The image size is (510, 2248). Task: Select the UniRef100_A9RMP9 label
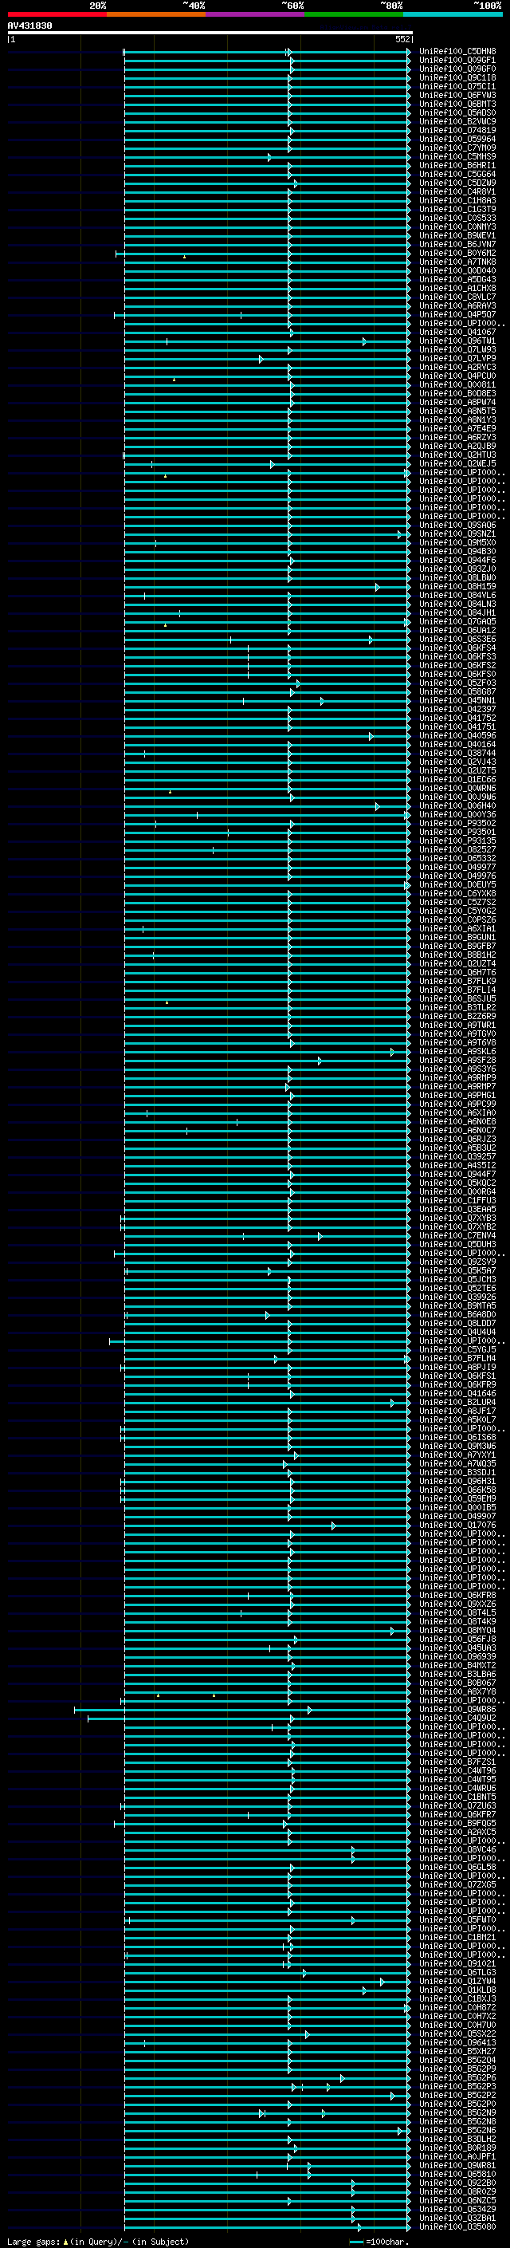click(x=457, y=1078)
